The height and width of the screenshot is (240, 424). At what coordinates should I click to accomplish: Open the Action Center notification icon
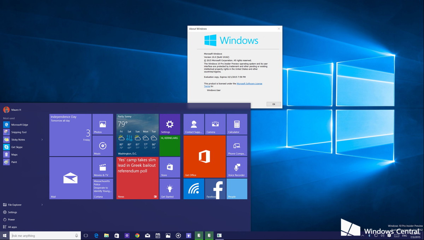tap(389, 235)
